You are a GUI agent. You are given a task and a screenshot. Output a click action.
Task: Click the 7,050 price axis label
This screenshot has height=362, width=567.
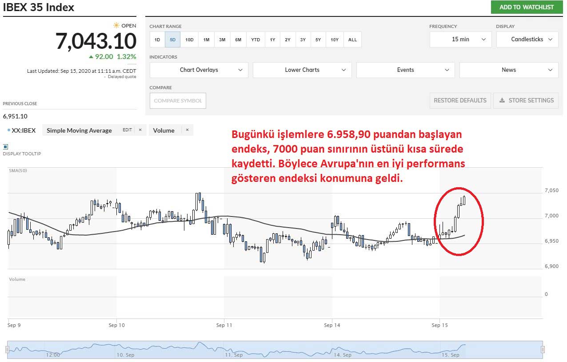pyautogui.click(x=551, y=190)
